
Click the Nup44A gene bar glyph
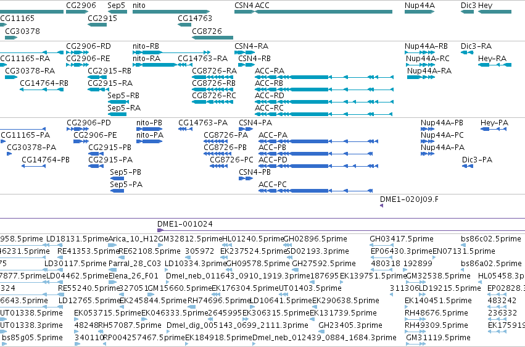(420, 12)
